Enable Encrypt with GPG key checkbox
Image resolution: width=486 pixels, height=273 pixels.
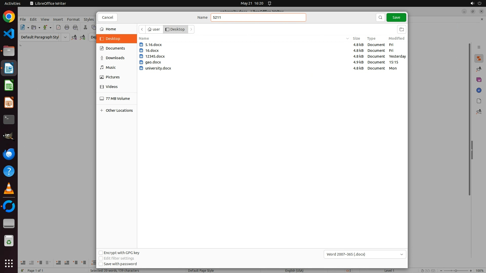pos(101,253)
